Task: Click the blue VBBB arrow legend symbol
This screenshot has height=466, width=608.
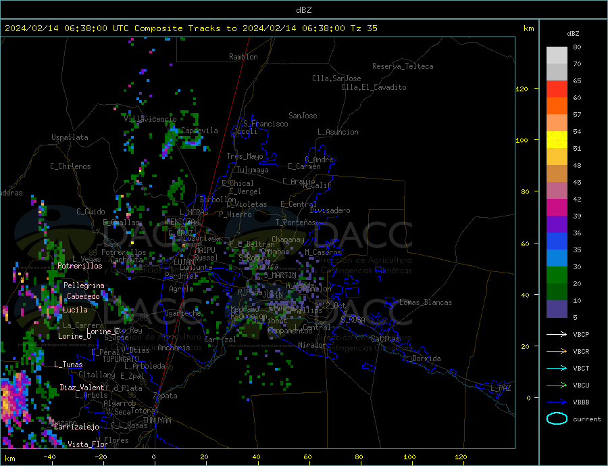Action: pyautogui.click(x=557, y=402)
